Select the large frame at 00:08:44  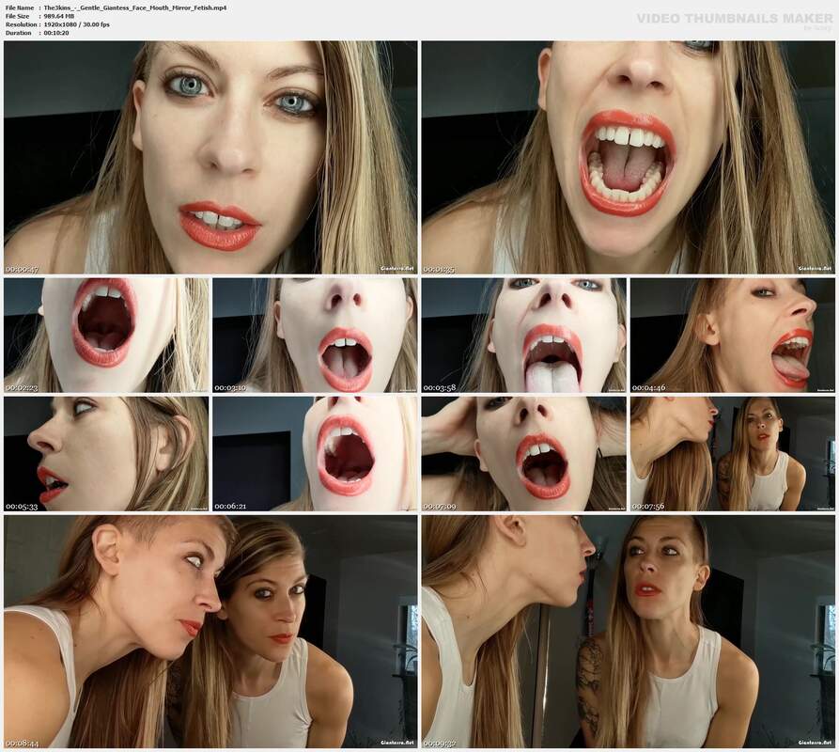pyautogui.click(x=210, y=632)
